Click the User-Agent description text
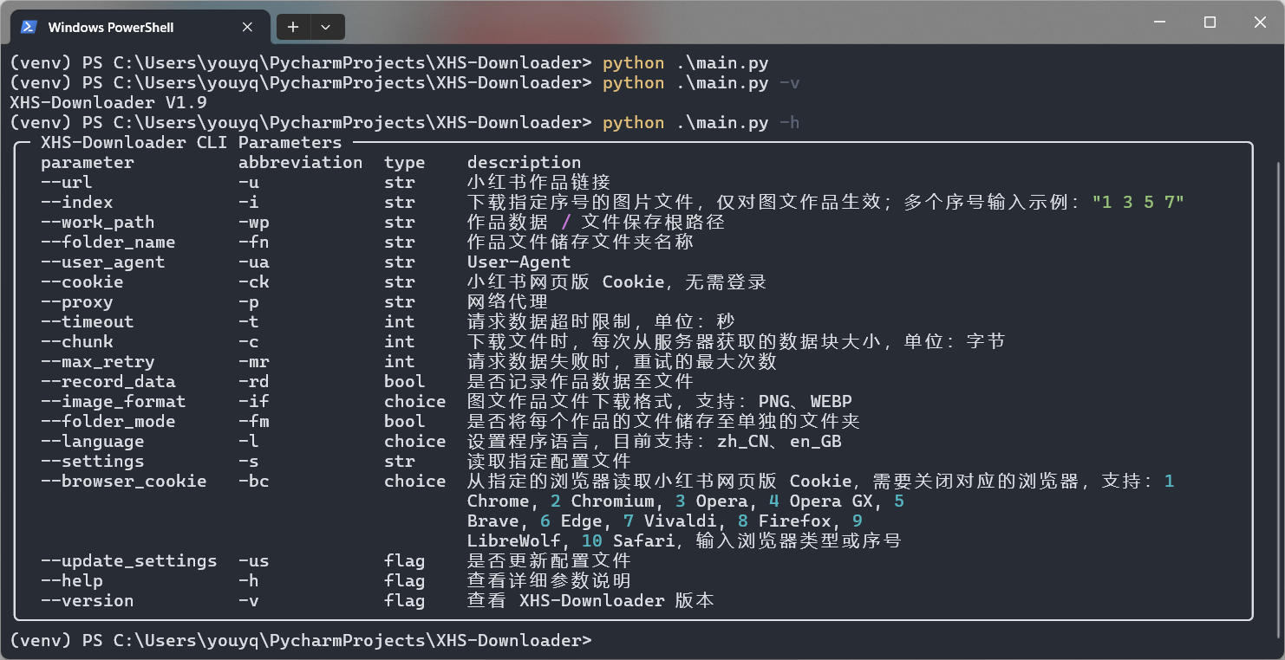Image resolution: width=1285 pixels, height=660 pixels. 519,262
